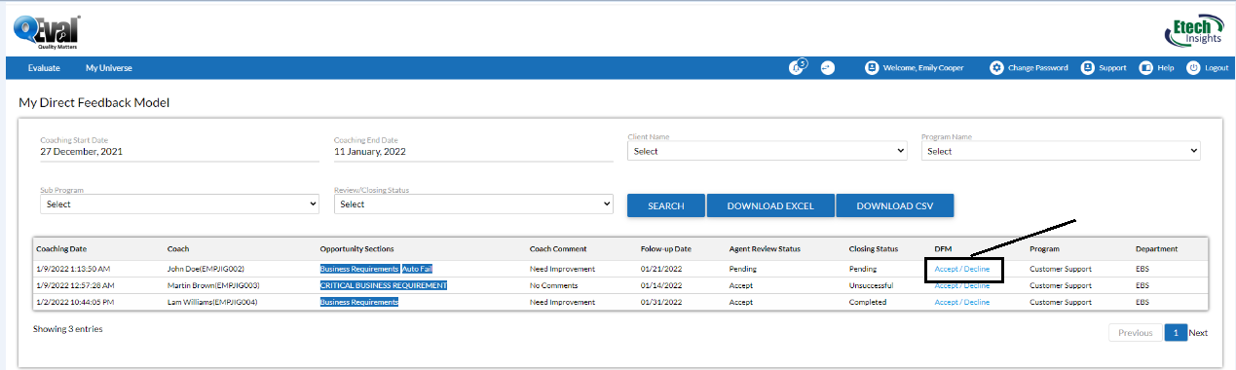This screenshot has width=1236, height=370.
Task: Click the Closing Status column header
Action: tap(874, 249)
